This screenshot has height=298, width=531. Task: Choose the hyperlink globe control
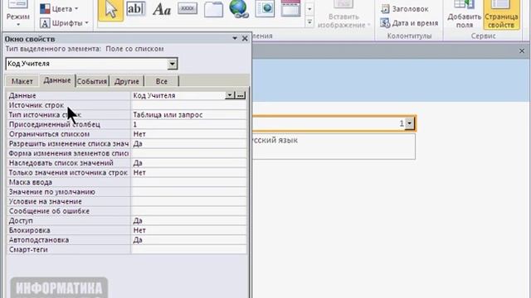coord(239,9)
